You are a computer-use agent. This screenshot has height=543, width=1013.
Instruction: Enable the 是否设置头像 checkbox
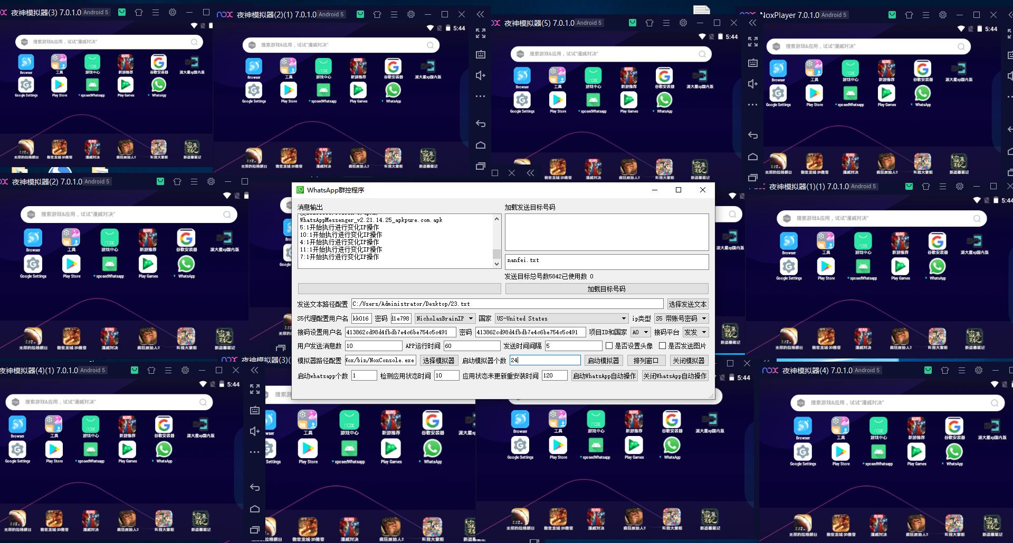609,346
